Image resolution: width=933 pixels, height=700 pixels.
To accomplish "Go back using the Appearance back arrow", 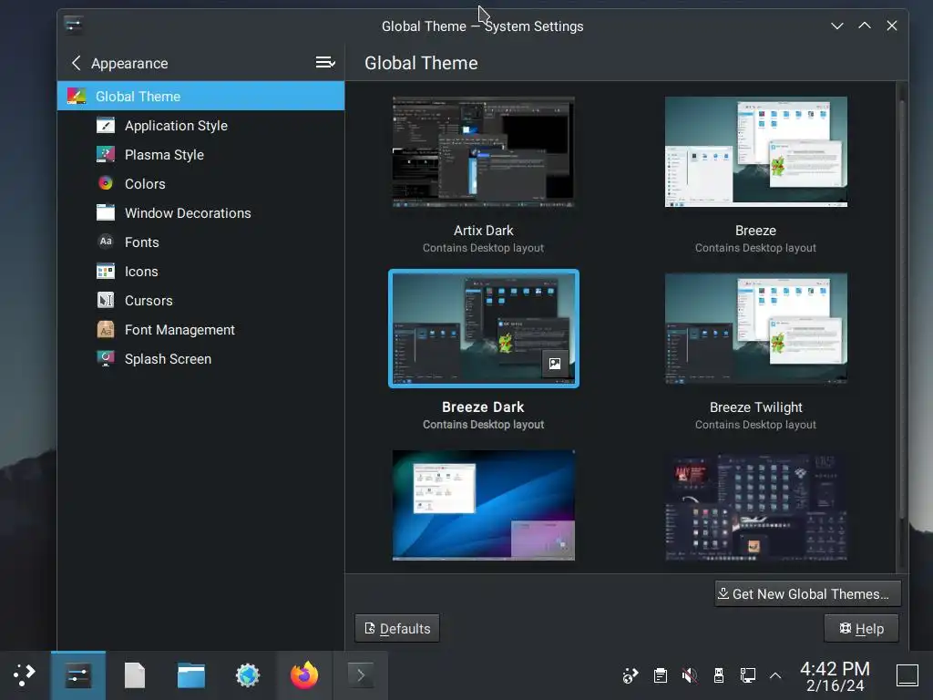I will coord(77,63).
